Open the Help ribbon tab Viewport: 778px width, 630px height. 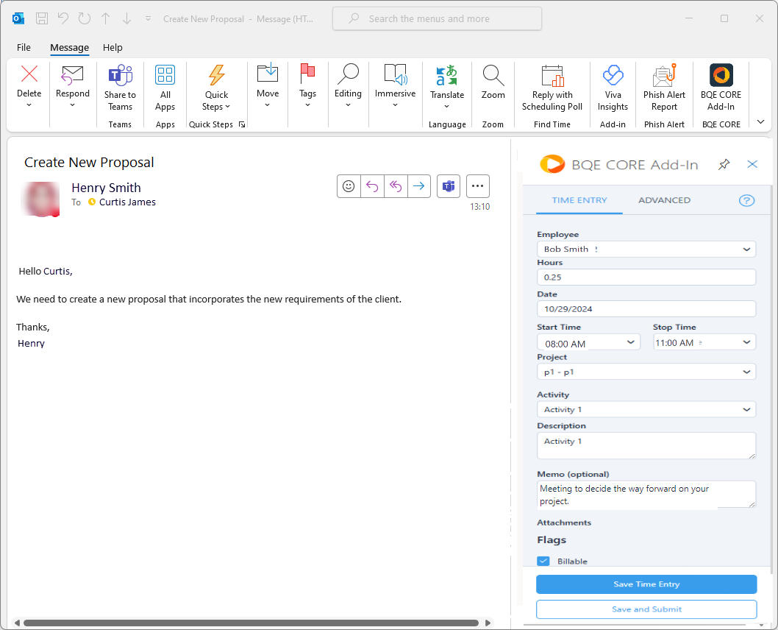[x=113, y=48]
